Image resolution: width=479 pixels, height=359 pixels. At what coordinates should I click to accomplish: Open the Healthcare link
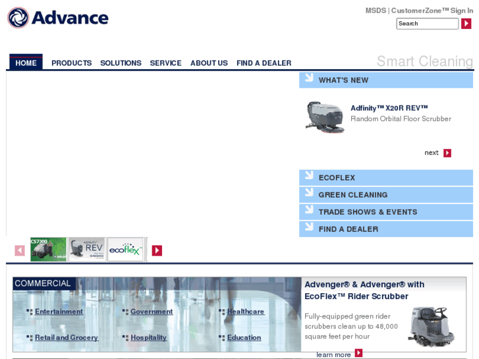[x=246, y=312]
